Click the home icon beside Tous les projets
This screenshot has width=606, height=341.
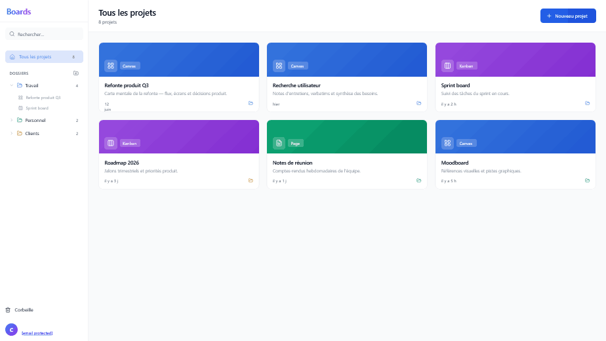tap(12, 57)
